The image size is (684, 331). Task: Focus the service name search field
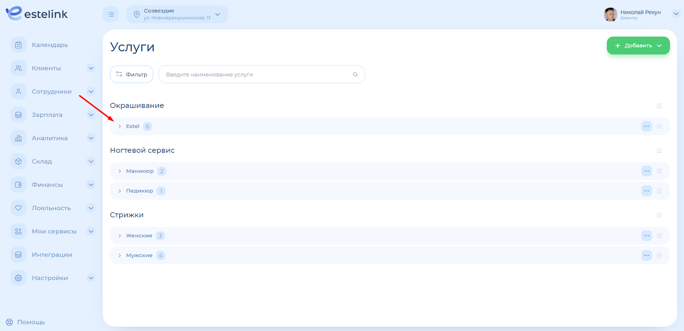[x=256, y=74]
